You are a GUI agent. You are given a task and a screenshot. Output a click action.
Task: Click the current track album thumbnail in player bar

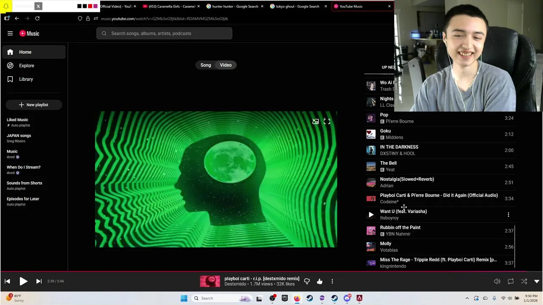(x=210, y=281)
